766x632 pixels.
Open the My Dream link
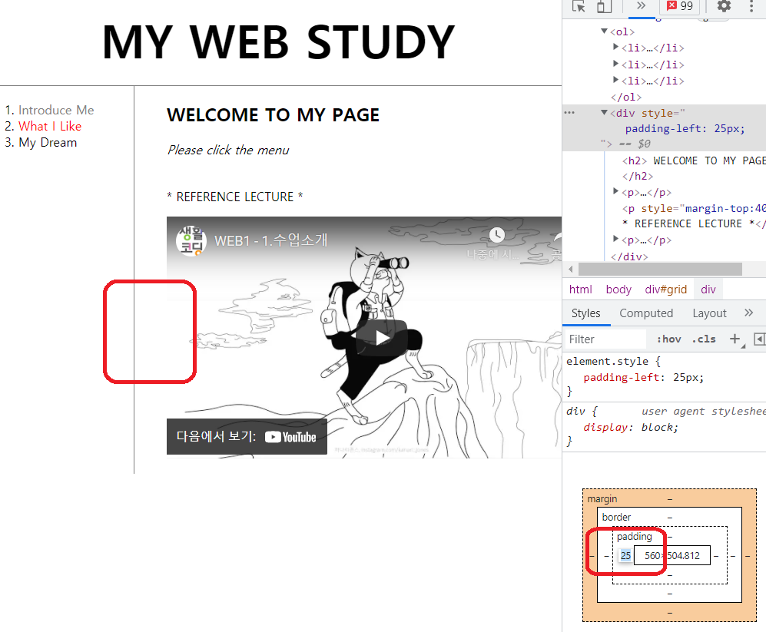pos(48,143)
